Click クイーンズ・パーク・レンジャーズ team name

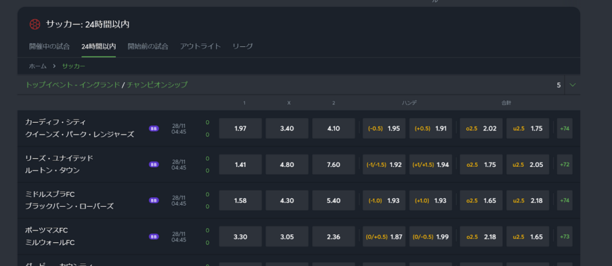coord(80,135)
